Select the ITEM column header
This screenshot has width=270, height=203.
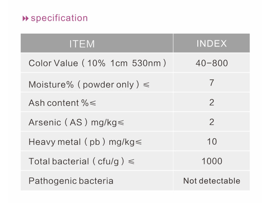[97, 43]
